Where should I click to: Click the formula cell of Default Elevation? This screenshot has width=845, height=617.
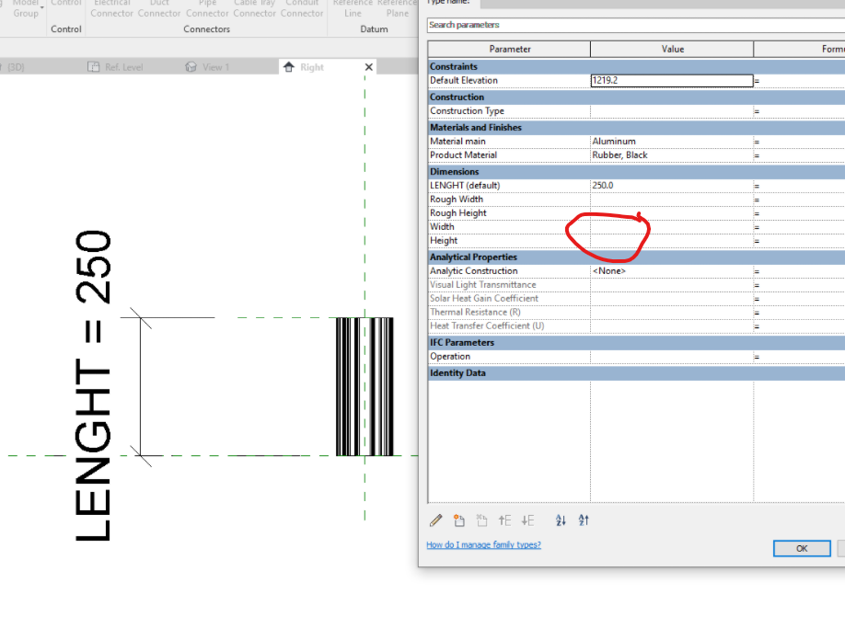[799, 80]
